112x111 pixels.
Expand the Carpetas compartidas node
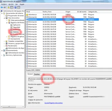coord(4,41)
